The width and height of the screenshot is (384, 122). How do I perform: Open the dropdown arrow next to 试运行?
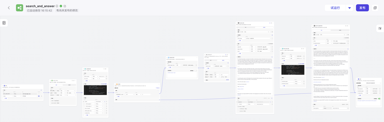(350, 8)
